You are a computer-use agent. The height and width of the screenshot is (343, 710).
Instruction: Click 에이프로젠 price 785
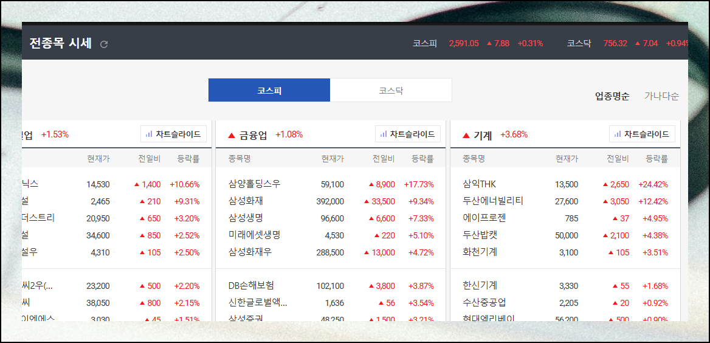click(571, 219)
